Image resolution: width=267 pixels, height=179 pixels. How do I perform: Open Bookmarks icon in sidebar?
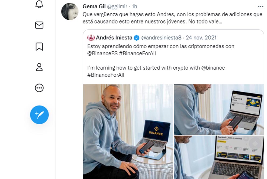pyautogui.click(x=39, y=46)
